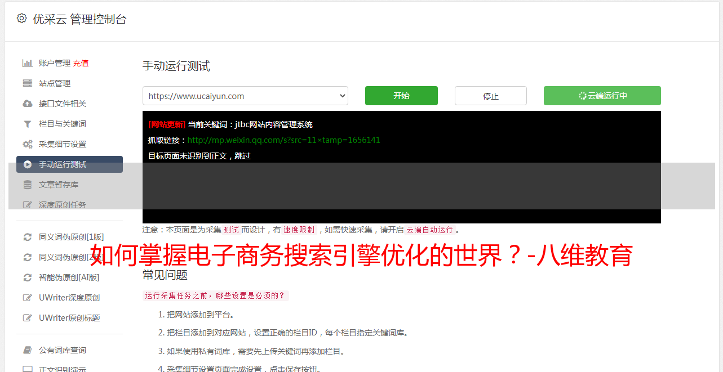723x372 pixels.
Task: Click the list item 把网站添加到平台。
Action: click(x=201, y=315)
